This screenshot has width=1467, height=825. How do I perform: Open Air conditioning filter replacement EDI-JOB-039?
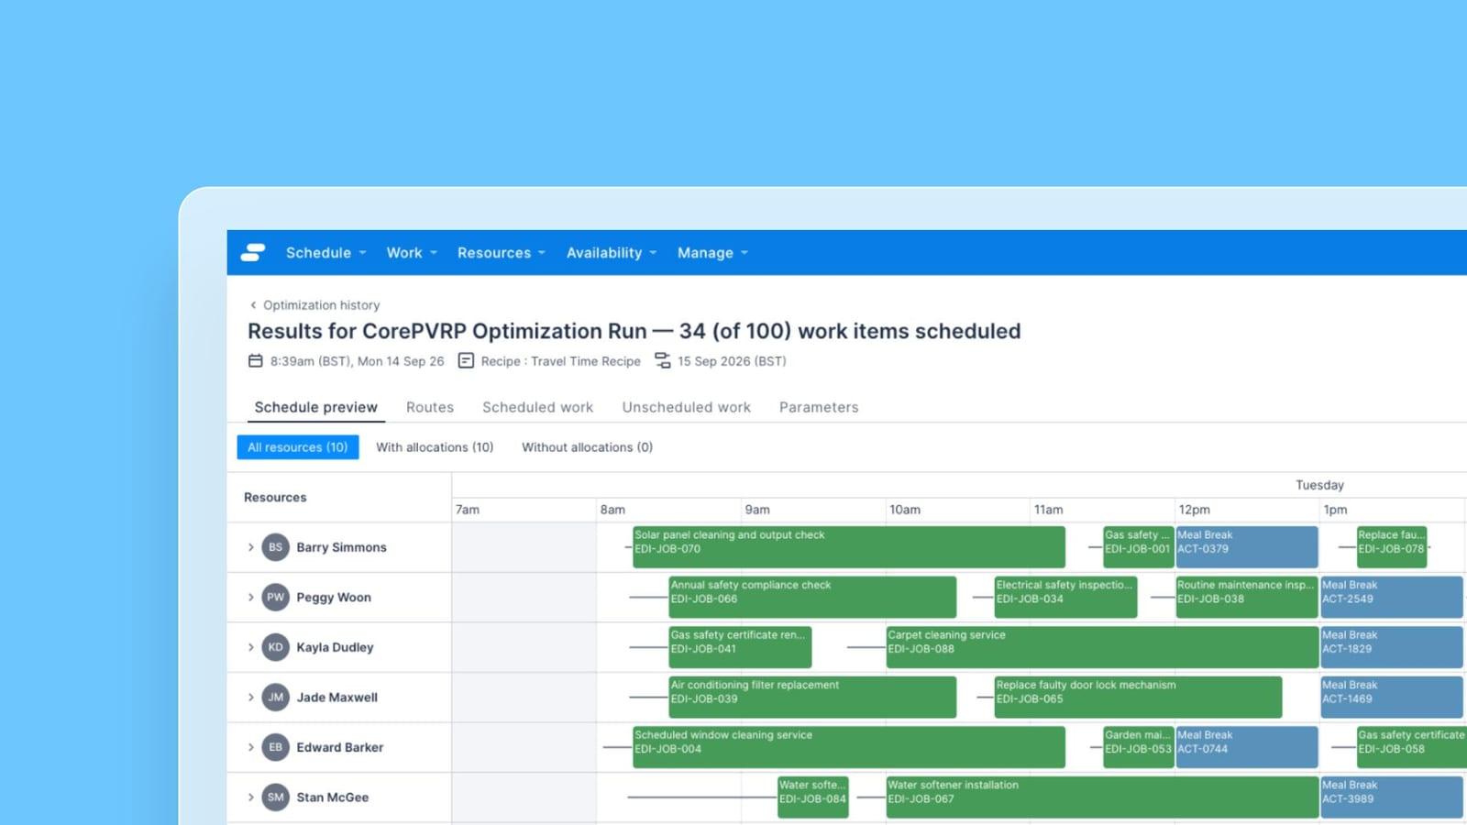[812, 697]
